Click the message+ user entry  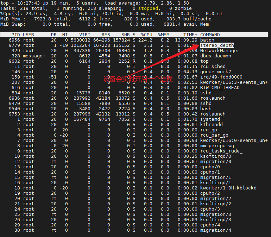click(x=34, y=56)
